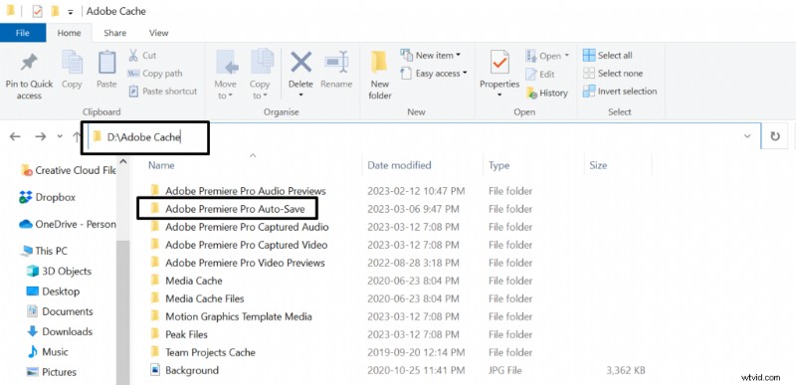
Task: Click the Rename icon
Action: 336,63
